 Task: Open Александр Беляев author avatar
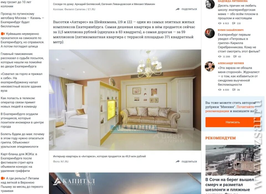[210, 66]
